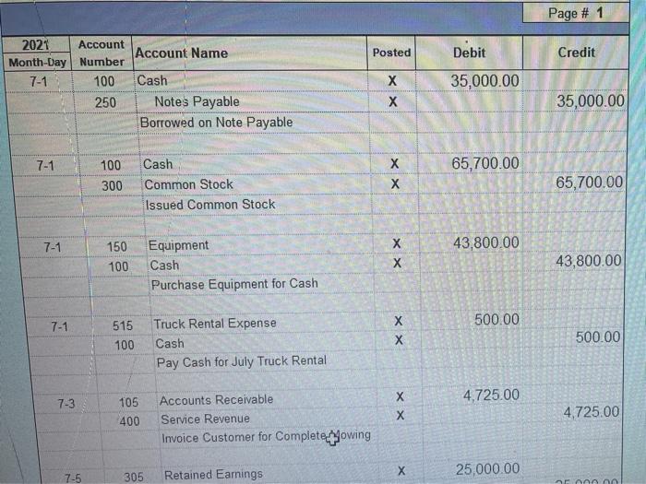Select the 4,725.00 credit cell

click(x=573, y=411)
